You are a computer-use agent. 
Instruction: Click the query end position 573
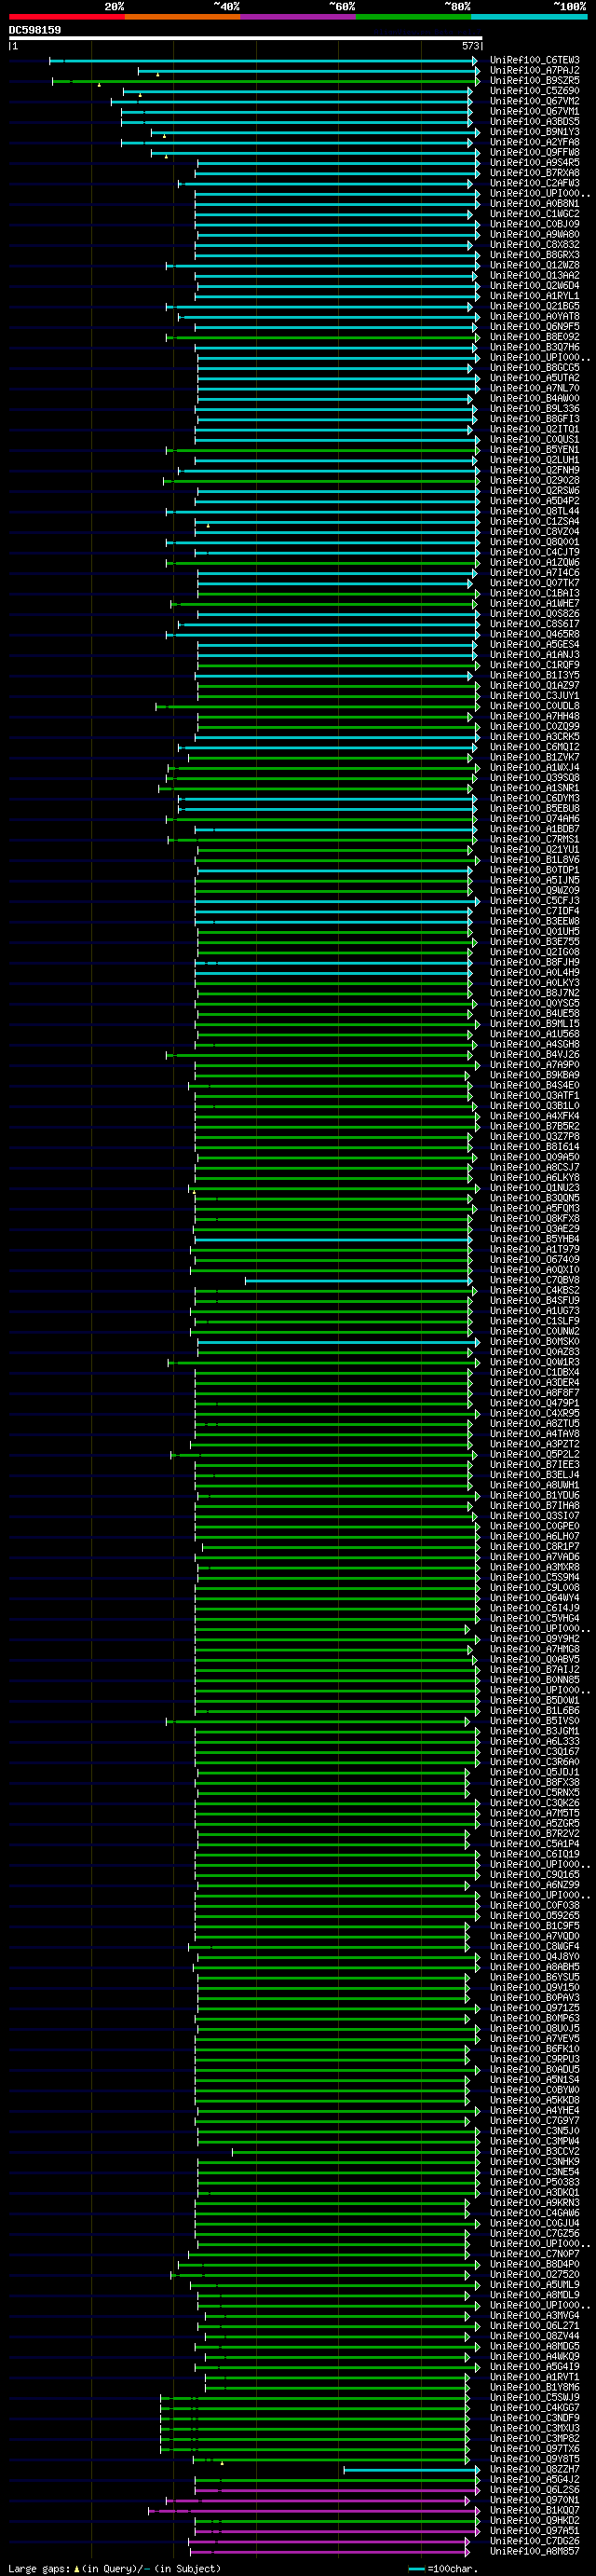tap(471, 46)
